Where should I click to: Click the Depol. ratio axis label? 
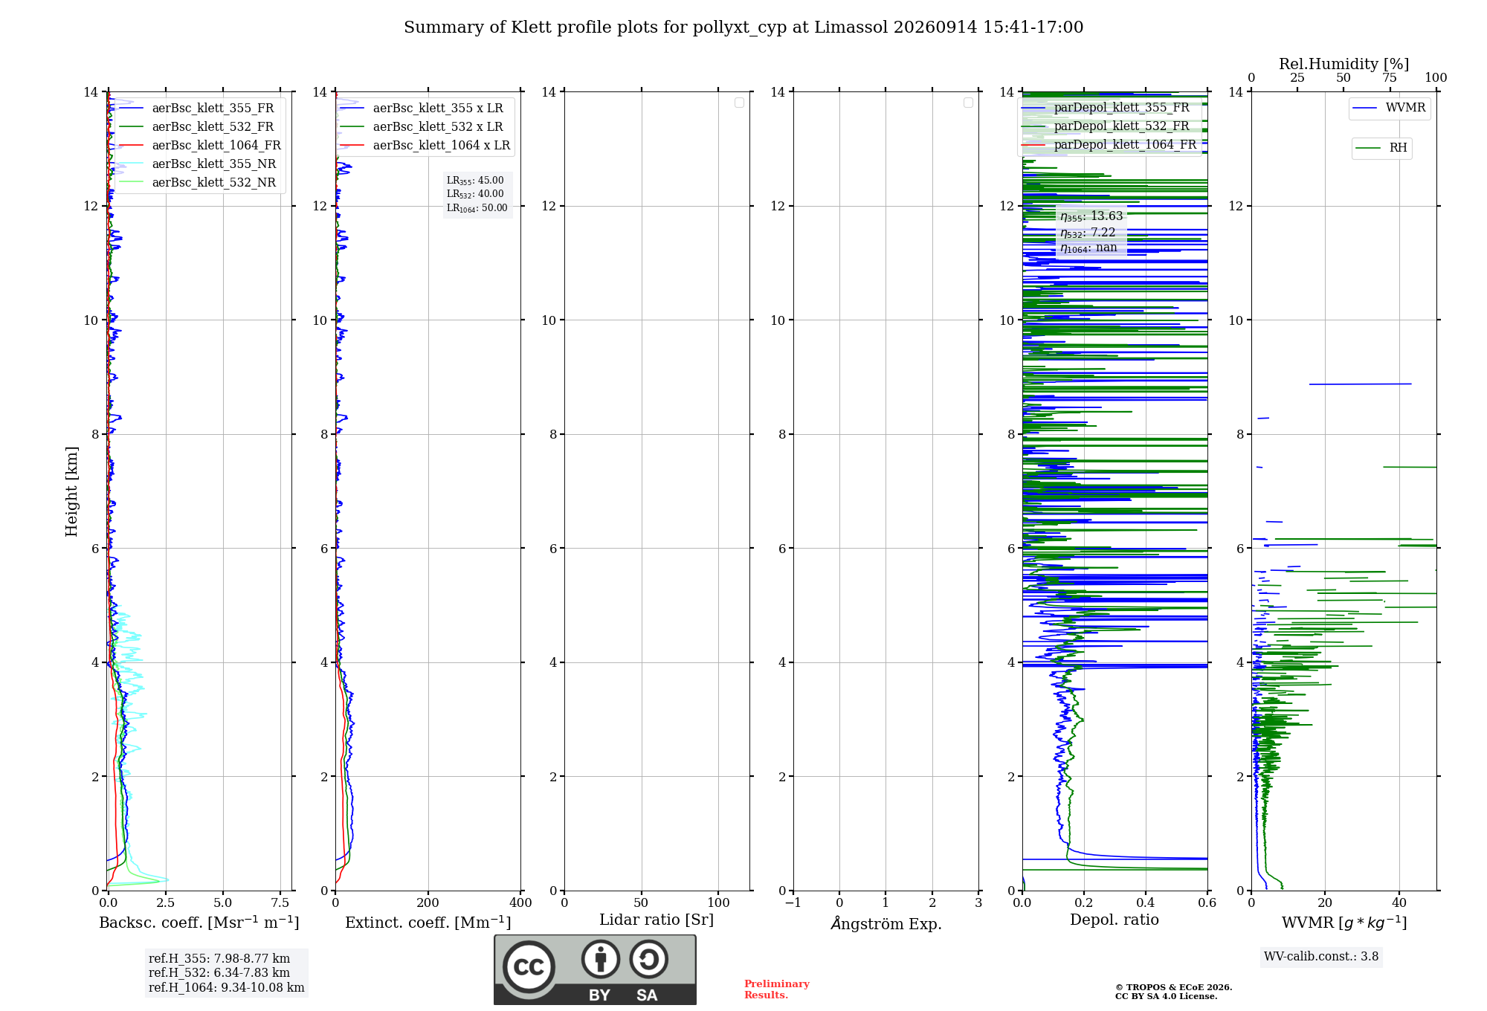click(1115, 920)
